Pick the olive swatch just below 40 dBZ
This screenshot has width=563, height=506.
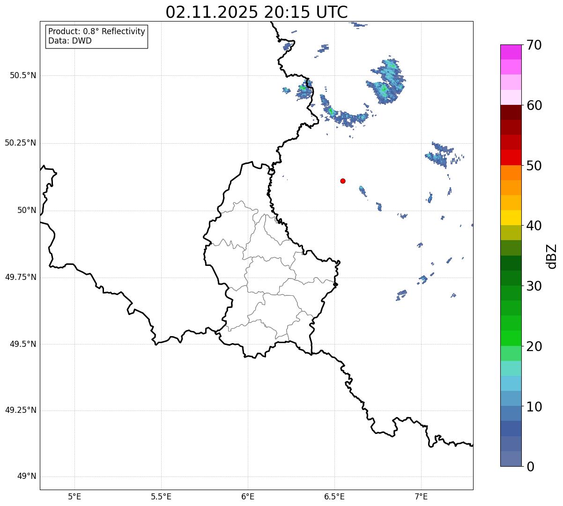tap(511, 233)
